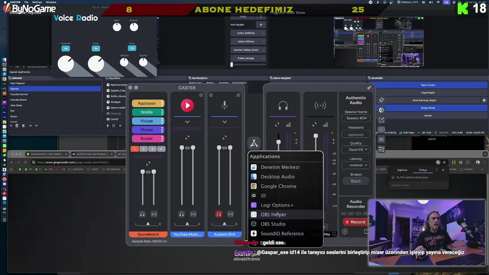Trigger the WaWa soundboard pad
This screenshot has width=489, height=275.
148,112
